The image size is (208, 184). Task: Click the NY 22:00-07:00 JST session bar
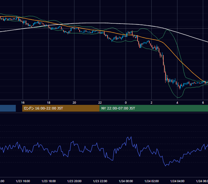154,108
